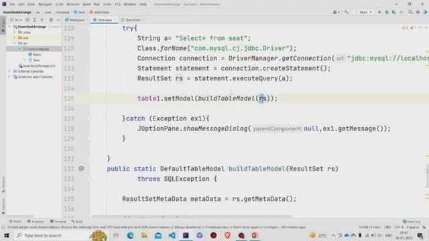This screenshot has height=241, width=429.
Task: Open the Main run configuration dropdown
Action: pos(365,12)
